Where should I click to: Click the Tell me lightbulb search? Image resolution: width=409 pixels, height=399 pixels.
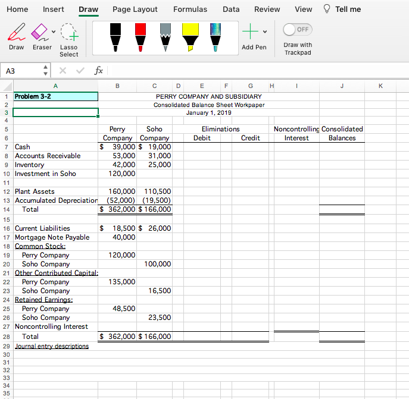pyautogui.click(x=342, y=10)
